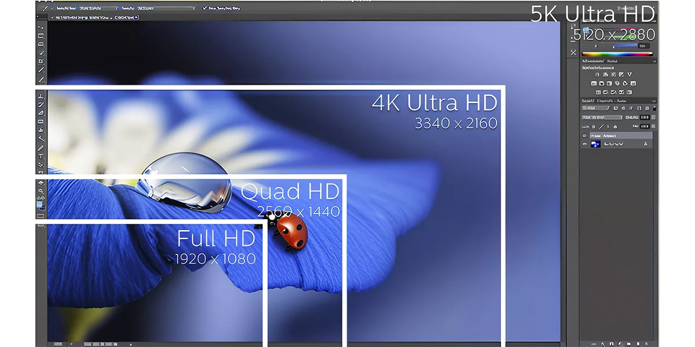Activate the Crop tool

coord(40,61)
